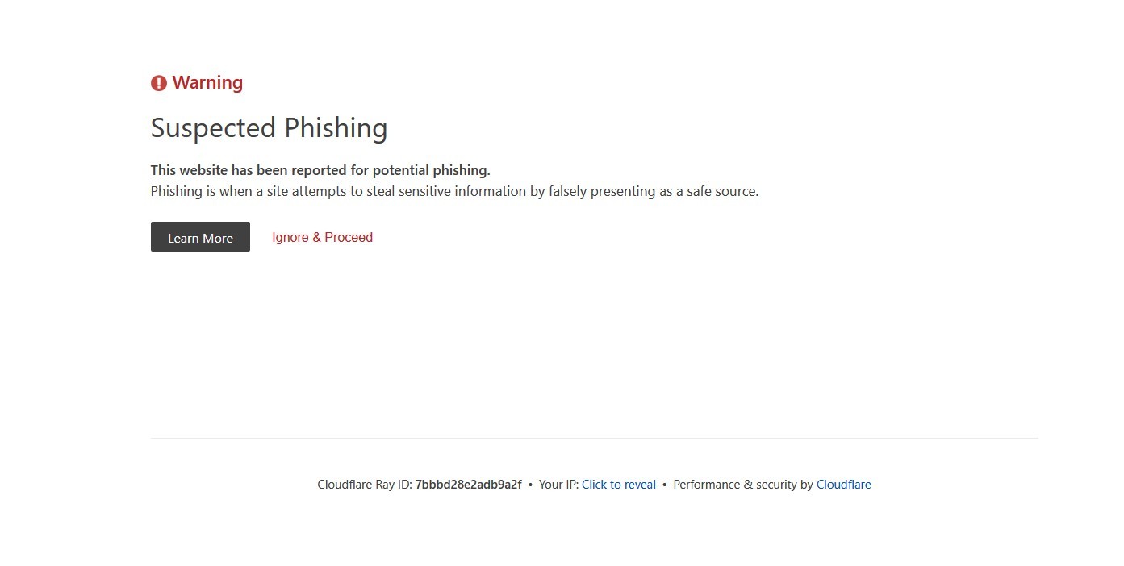
Task: Click the words potential phishing in bold line
Action: point(431,170)
